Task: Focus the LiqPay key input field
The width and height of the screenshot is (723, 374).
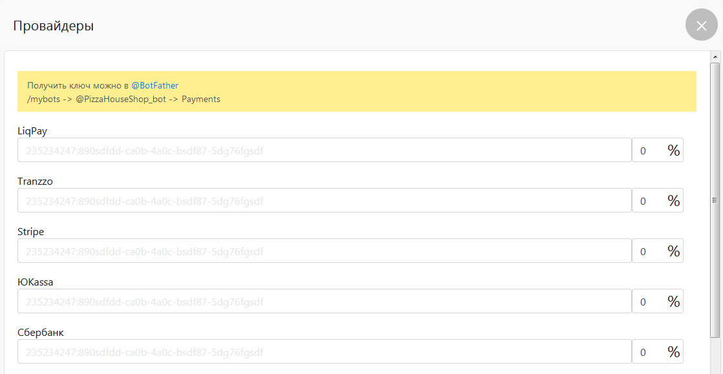Action: click(324, 150)
